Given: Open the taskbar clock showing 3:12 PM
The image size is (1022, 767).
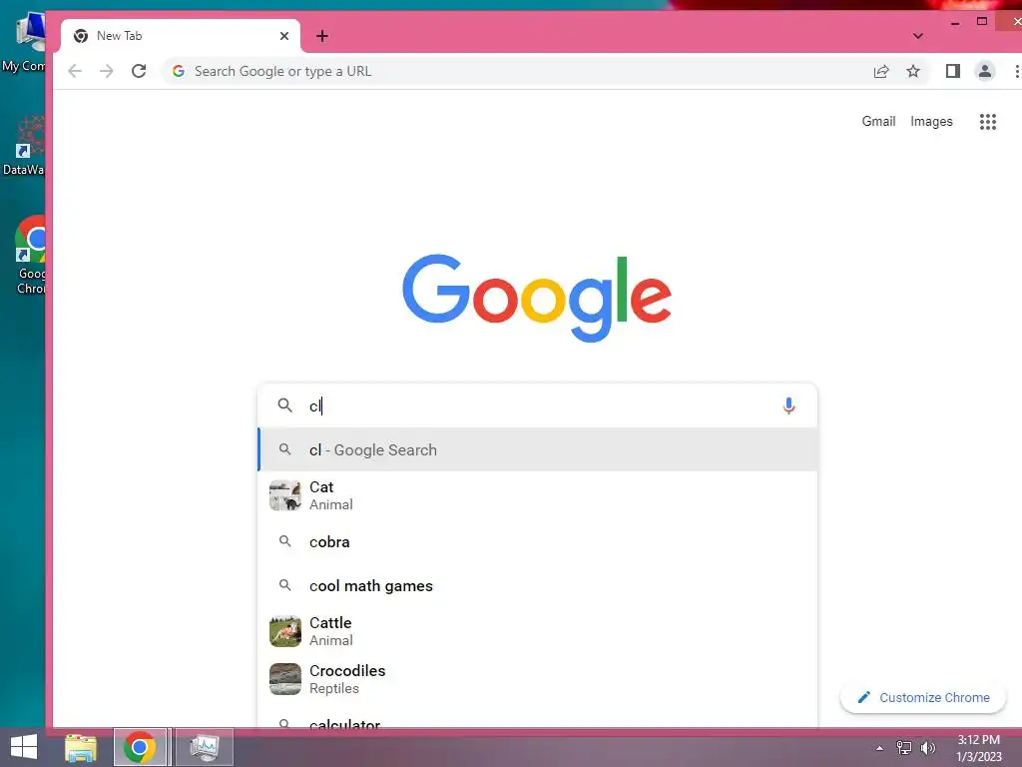Looking at the screenshot, I should (x=978, y=748).
